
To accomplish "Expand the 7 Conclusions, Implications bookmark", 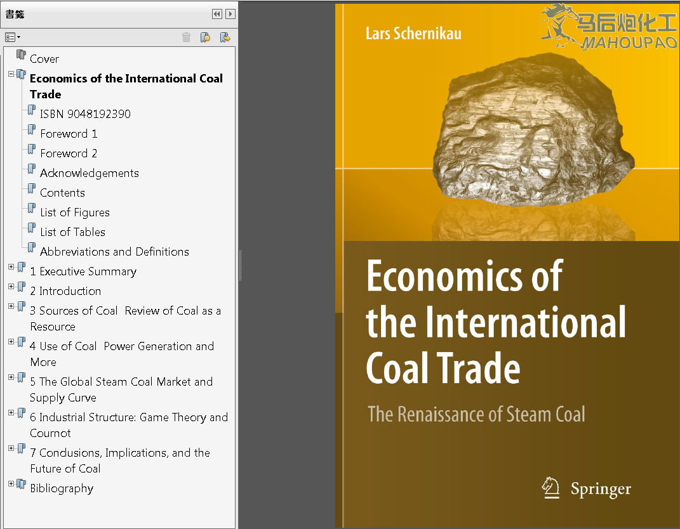I will pos(11,448).
